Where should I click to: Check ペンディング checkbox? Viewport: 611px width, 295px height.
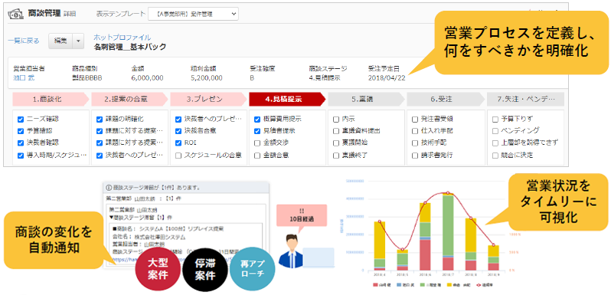click(x=495, y=131)
